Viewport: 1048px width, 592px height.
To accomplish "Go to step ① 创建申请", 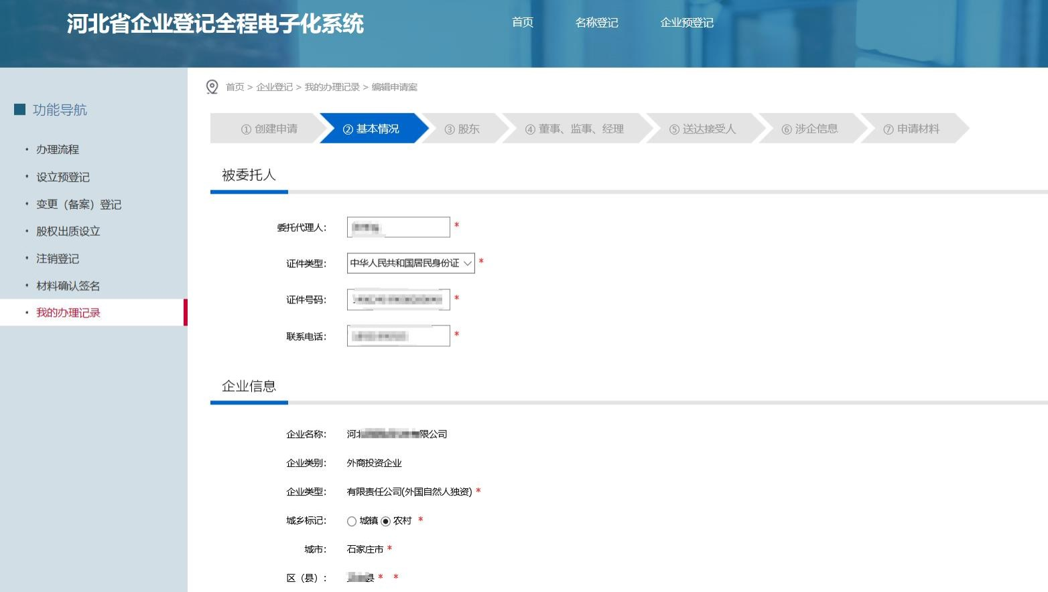I will 269,129.
